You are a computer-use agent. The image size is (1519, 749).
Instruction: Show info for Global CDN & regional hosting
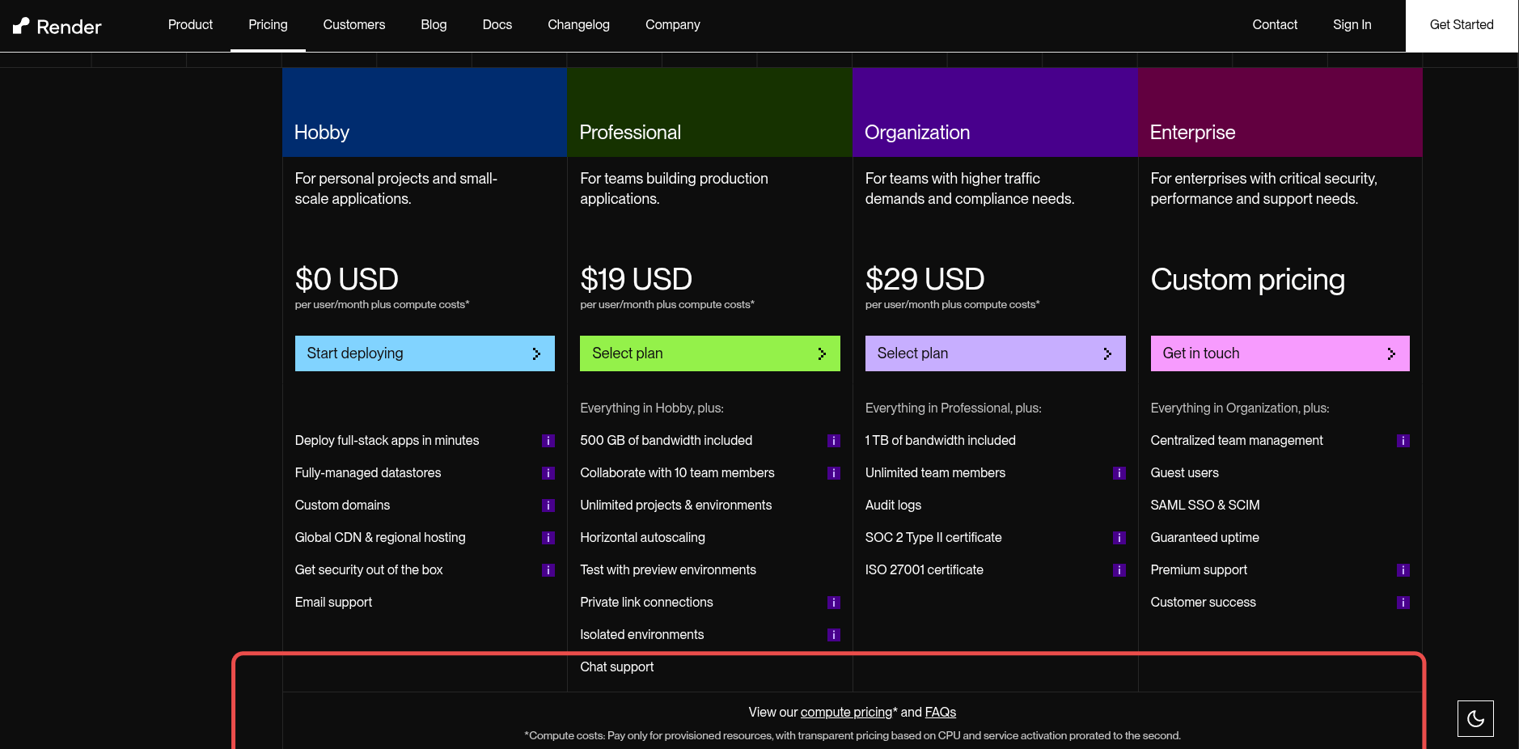point(548,538)
